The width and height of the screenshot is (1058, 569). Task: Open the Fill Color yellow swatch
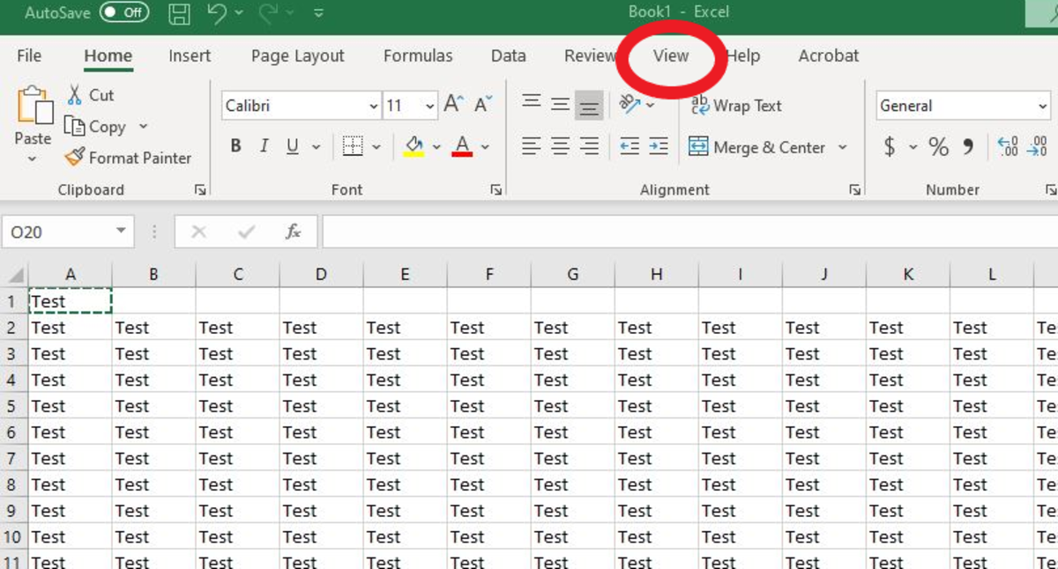[414, 147]
